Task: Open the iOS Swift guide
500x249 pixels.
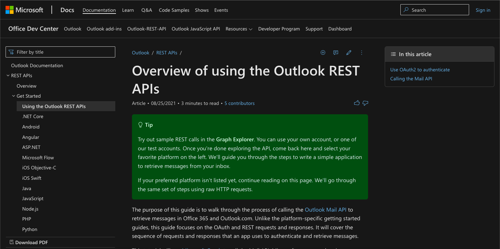Action: [32, 178]
